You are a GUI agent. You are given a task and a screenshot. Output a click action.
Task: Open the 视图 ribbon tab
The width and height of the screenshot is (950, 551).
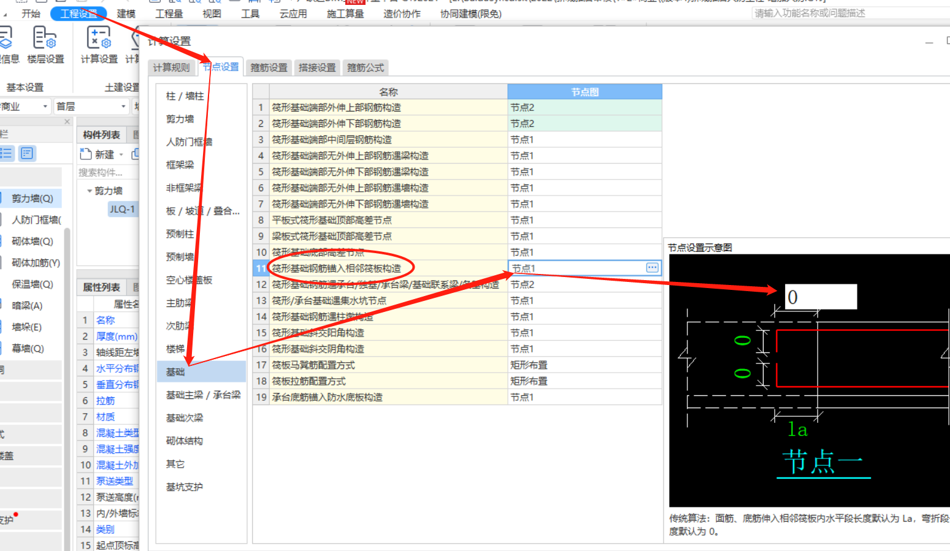point(212,13)
